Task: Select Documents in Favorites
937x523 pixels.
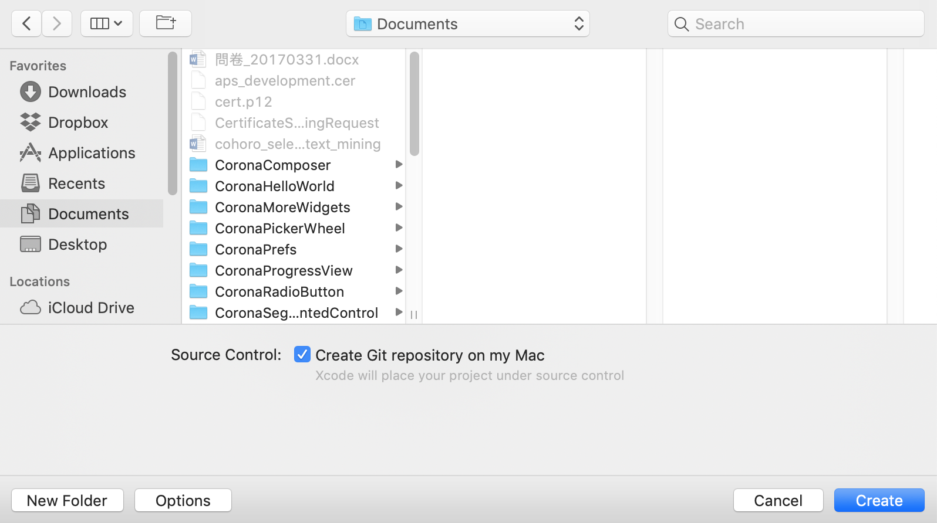Action: pos(82,213)
